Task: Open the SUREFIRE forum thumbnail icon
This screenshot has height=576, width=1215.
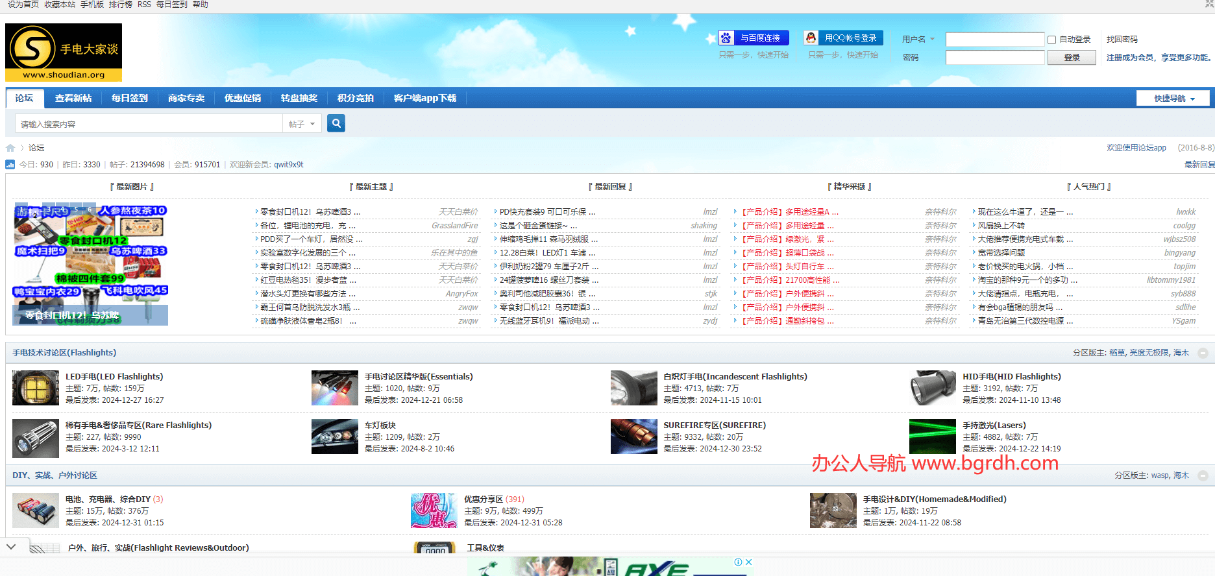Action: (633, 437)
